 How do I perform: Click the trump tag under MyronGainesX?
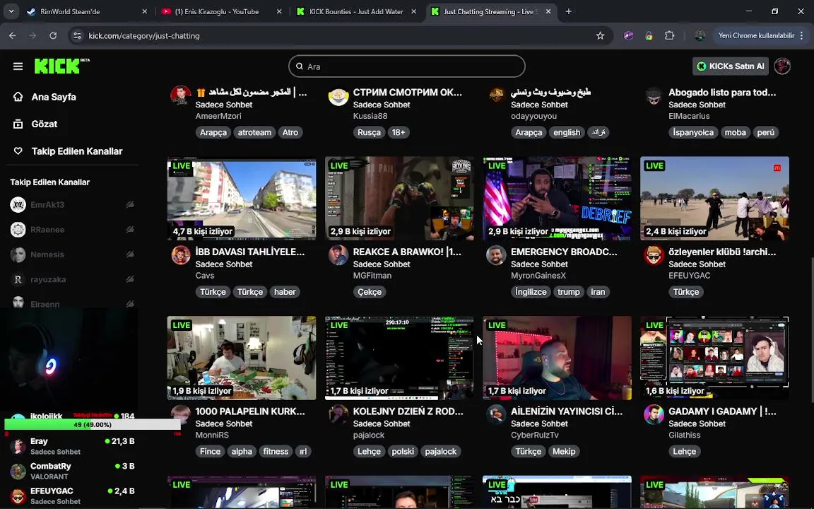coord(568,292)
